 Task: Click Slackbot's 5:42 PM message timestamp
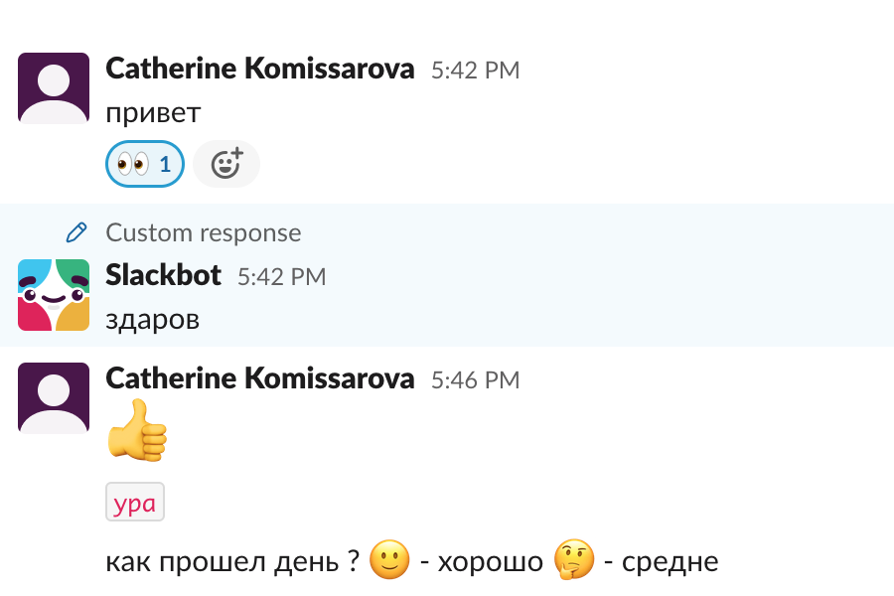point(281,276)
